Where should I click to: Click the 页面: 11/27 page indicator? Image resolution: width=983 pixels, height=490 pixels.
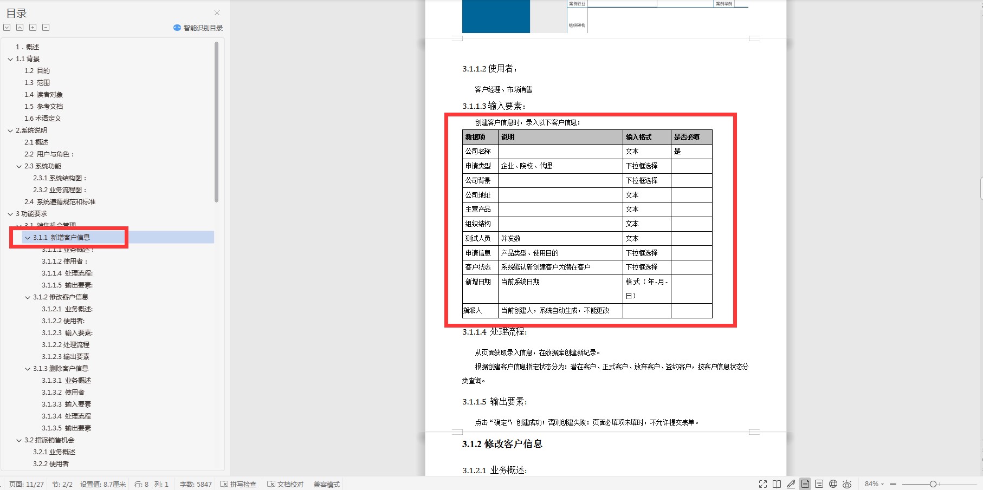[x=27, y=484]
